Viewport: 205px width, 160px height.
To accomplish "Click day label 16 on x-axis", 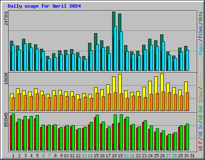I will [x=102, y=156].
